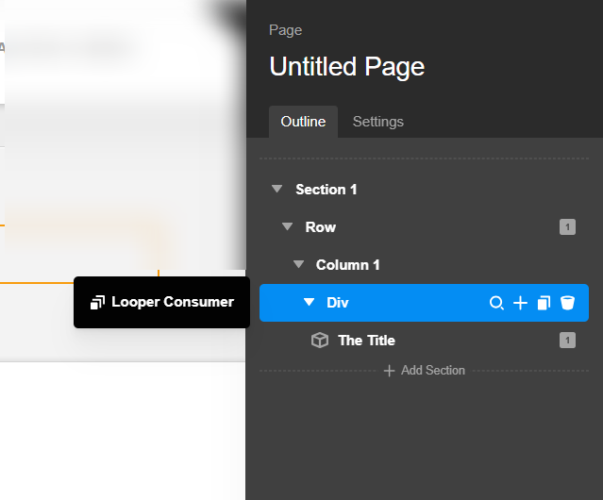Click the Looper Consumer label

click(173, 302)
